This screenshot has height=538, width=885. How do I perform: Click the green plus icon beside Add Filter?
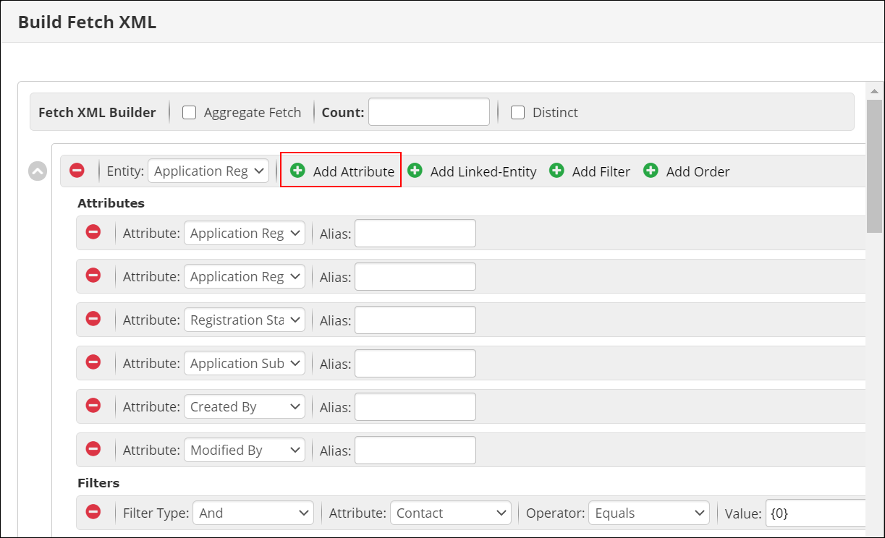[556, 171]
